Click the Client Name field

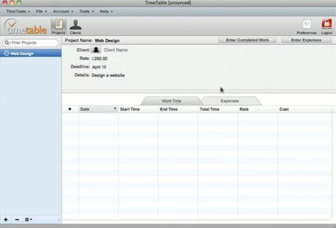(x=115, y=50)
